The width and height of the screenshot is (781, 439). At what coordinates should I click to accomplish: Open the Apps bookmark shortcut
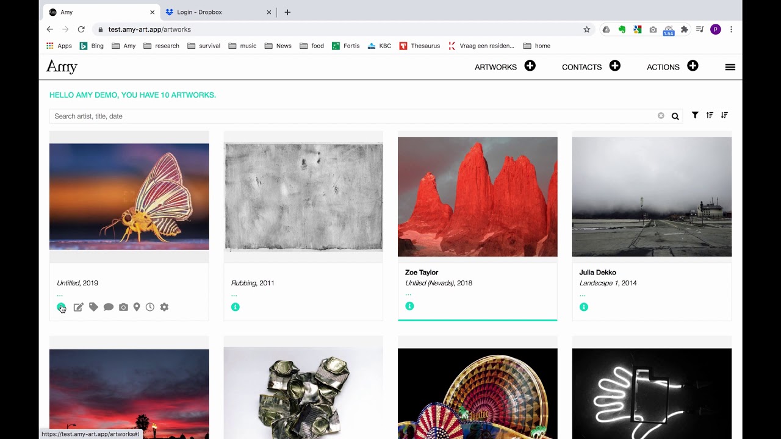click(59, 46)
